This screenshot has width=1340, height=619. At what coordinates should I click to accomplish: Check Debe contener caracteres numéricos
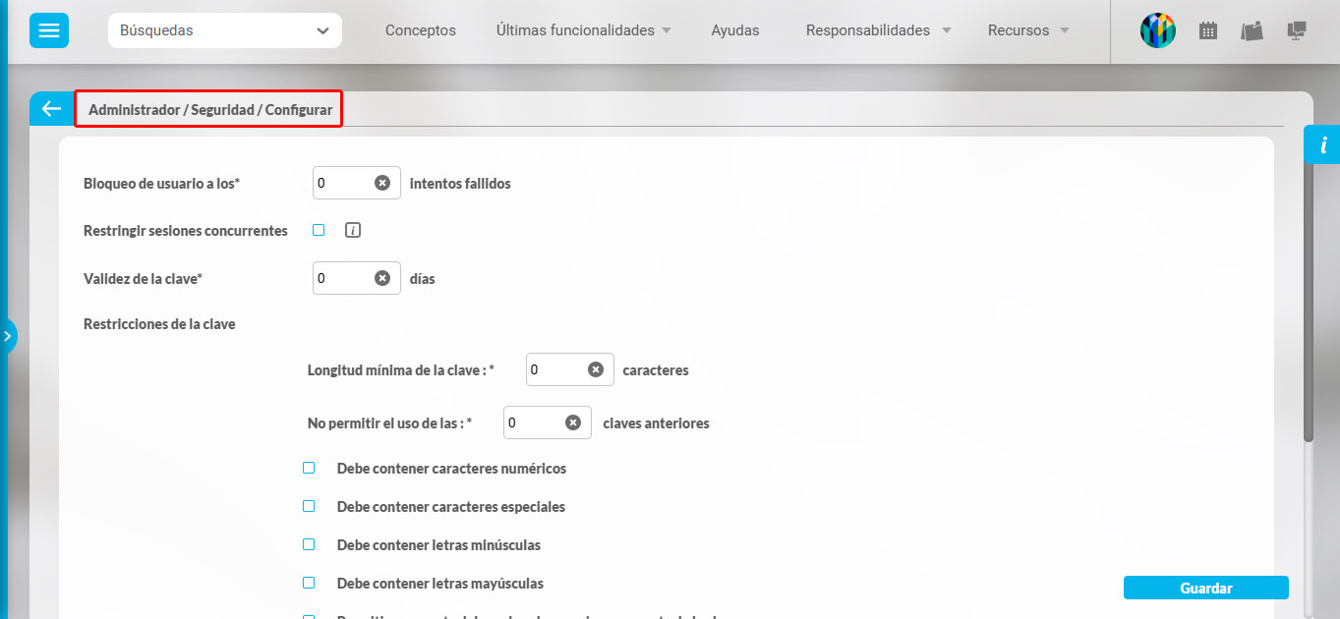point(309,468)
